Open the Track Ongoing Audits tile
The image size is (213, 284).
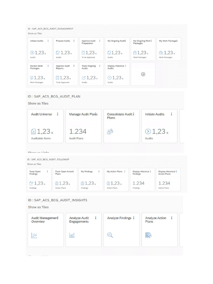click(92, 74)
